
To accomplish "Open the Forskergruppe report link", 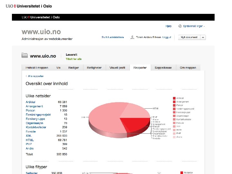I will [x=35, y=119].
